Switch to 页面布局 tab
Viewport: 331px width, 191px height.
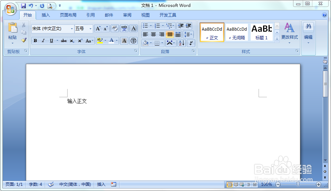[68, 15]
